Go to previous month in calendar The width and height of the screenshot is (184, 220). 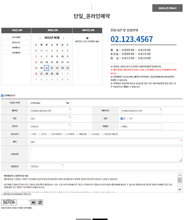coord(40,38)
